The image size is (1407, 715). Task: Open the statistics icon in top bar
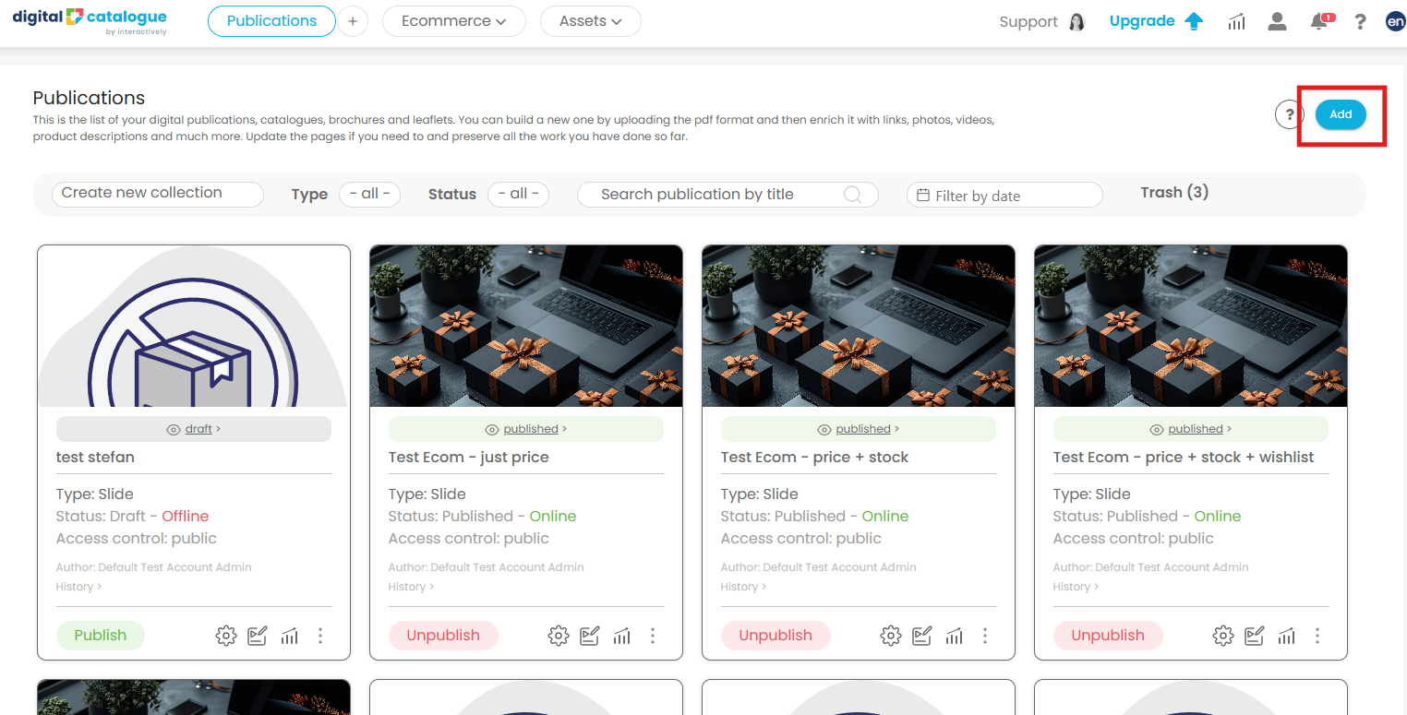coord(1236,22)
